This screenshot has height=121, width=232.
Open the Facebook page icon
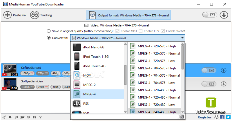pos(222,117)
